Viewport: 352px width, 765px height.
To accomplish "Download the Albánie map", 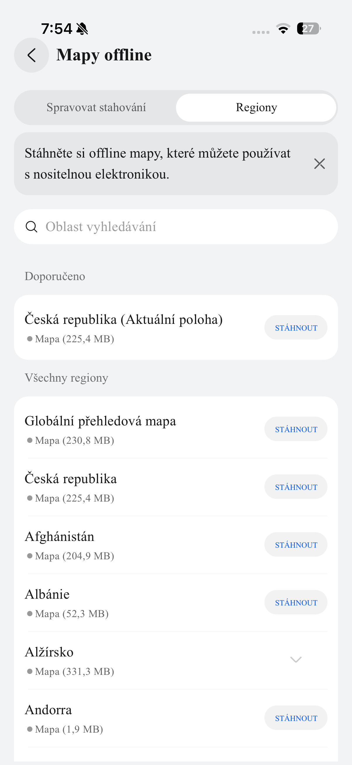I will point(296,602).
